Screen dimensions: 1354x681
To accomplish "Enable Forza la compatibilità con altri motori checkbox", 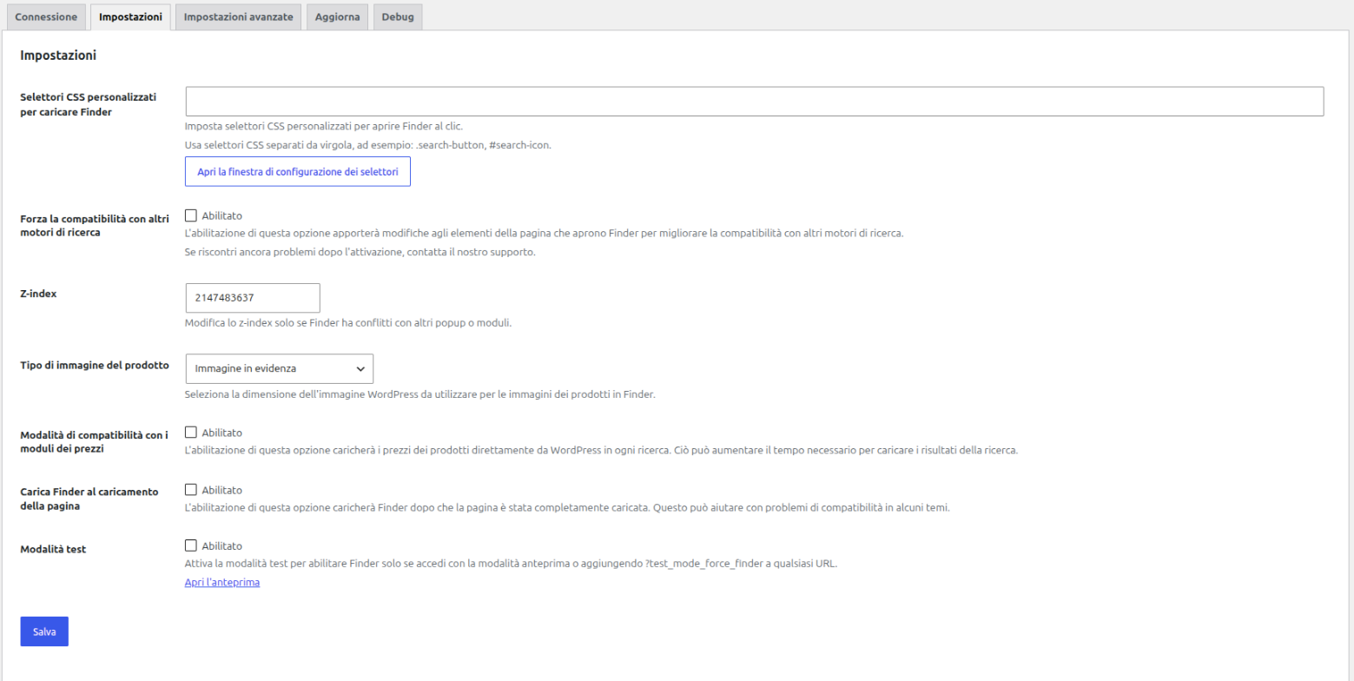I will [191, 215].
